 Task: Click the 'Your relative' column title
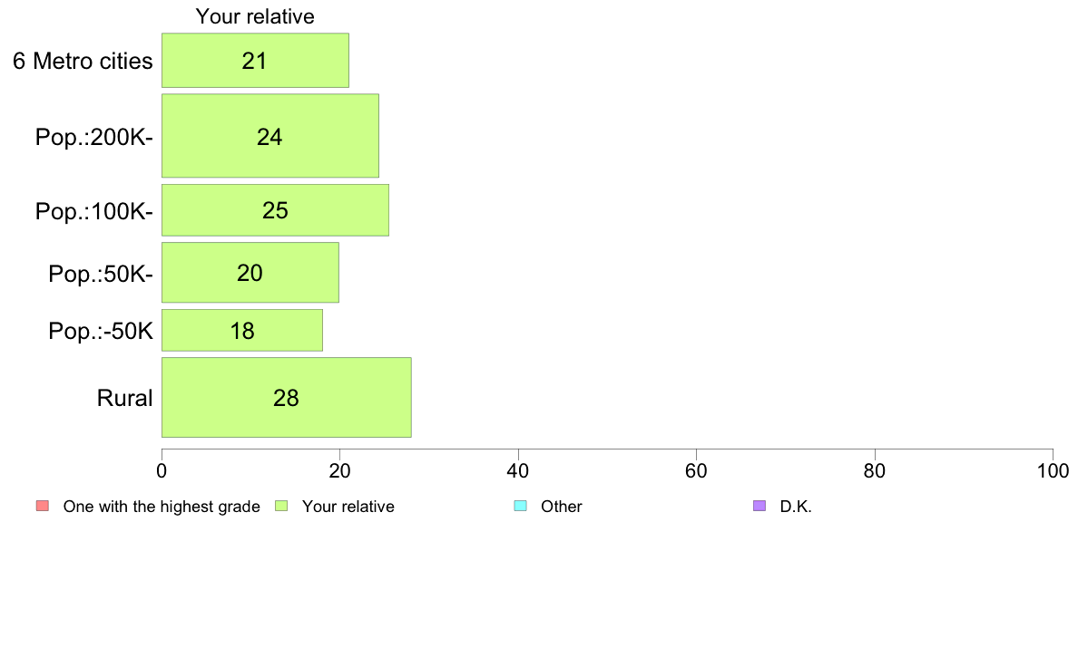pyautogui.click(x=255, y=16)
